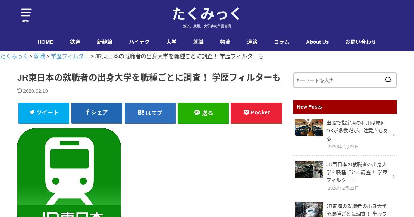Click the JR西日本 post station thumbnail

(309, 169)
